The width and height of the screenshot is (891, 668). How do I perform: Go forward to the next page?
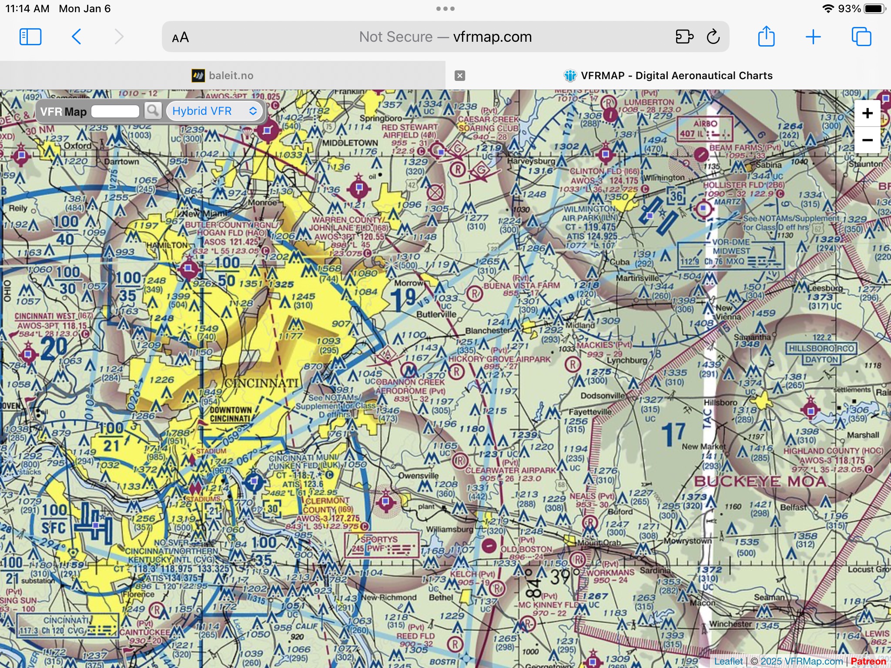119,37
